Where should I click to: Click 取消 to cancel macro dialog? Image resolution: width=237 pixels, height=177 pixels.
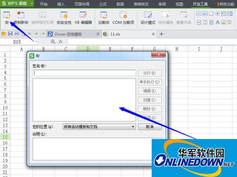coord(150,127)
